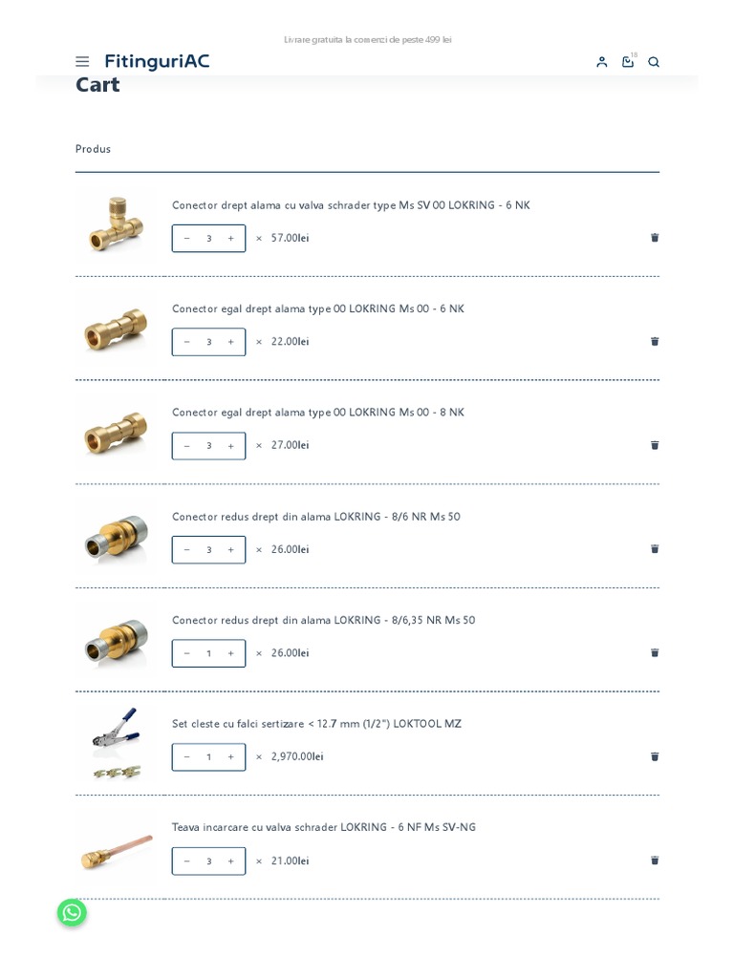Click thumbnail of LOKTOOL MZ pliers set
This screenshot has height=978, width=734.
115,743
